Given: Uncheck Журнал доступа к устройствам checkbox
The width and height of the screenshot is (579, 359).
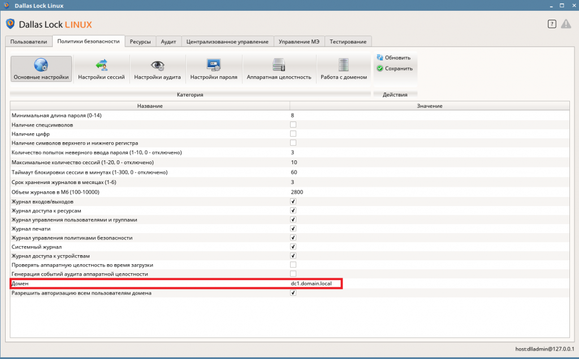Looking at the screenshot, I should [293, 256].
